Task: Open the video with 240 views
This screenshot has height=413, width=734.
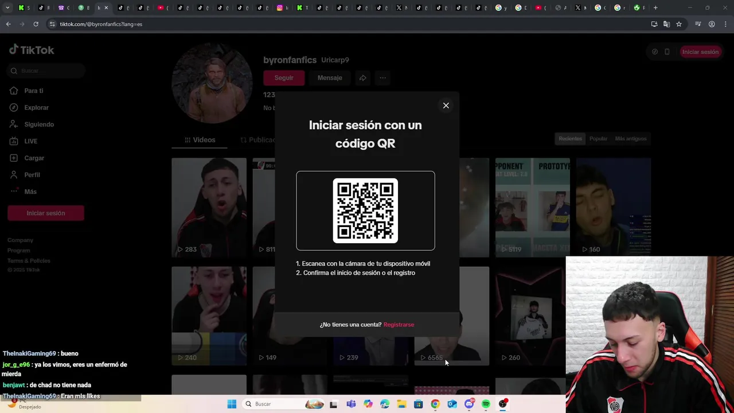Action: (209, 315)
